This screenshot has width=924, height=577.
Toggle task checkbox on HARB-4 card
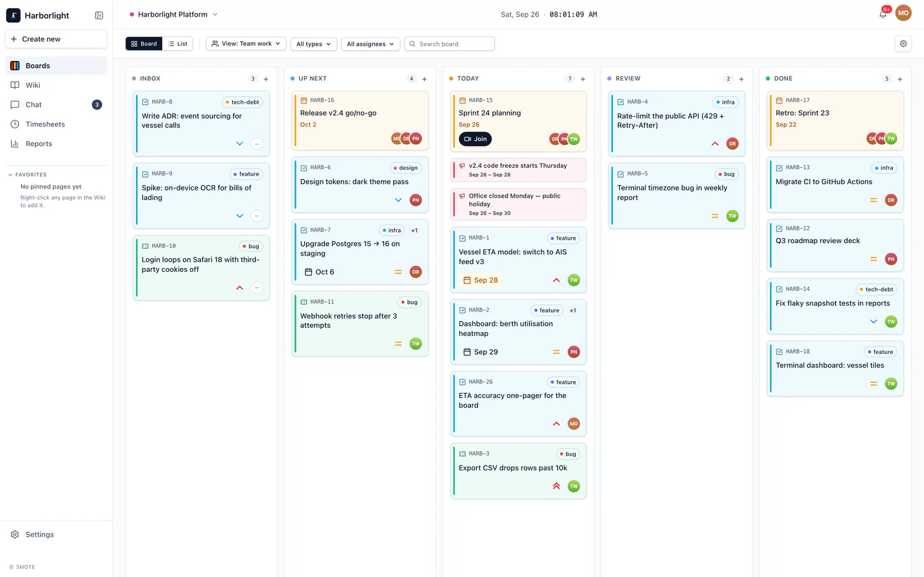(x=620, y=102)
